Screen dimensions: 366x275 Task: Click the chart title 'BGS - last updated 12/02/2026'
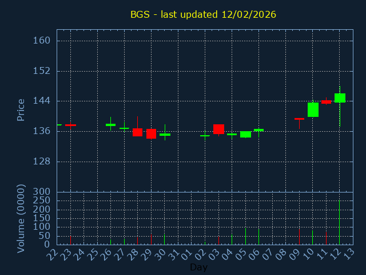[203, 14]
